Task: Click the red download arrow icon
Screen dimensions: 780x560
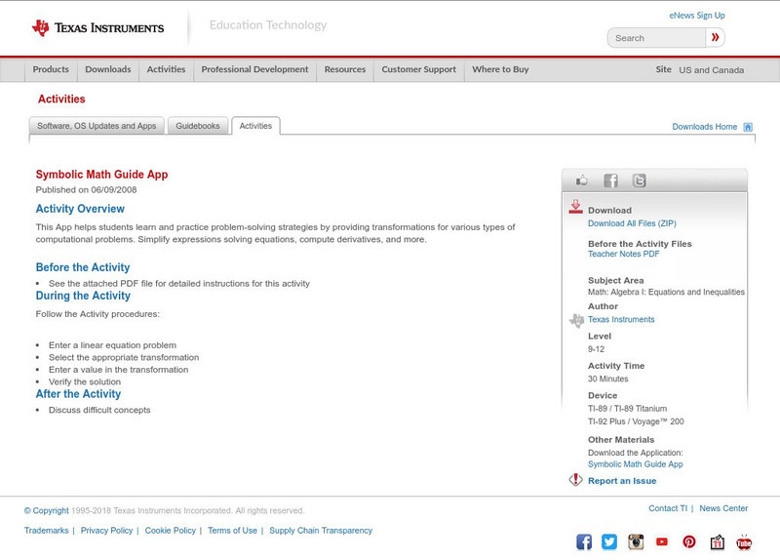Action: click(x=575, y=207)
